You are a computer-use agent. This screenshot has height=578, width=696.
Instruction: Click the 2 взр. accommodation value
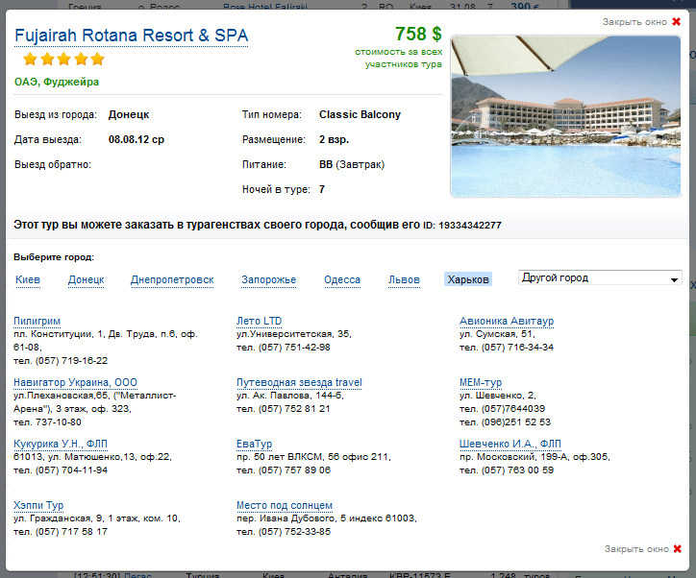[335, 139]
